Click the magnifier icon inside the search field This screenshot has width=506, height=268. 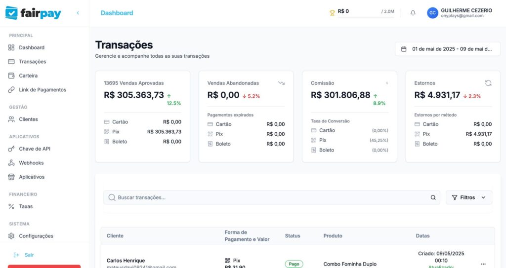tap(112, 197)
